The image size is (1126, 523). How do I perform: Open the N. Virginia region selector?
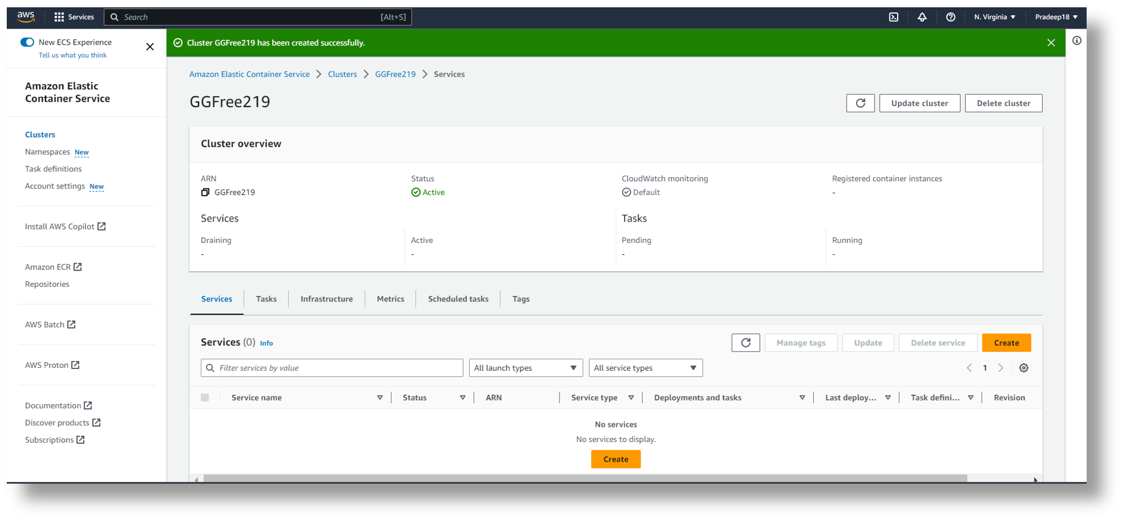994,17
